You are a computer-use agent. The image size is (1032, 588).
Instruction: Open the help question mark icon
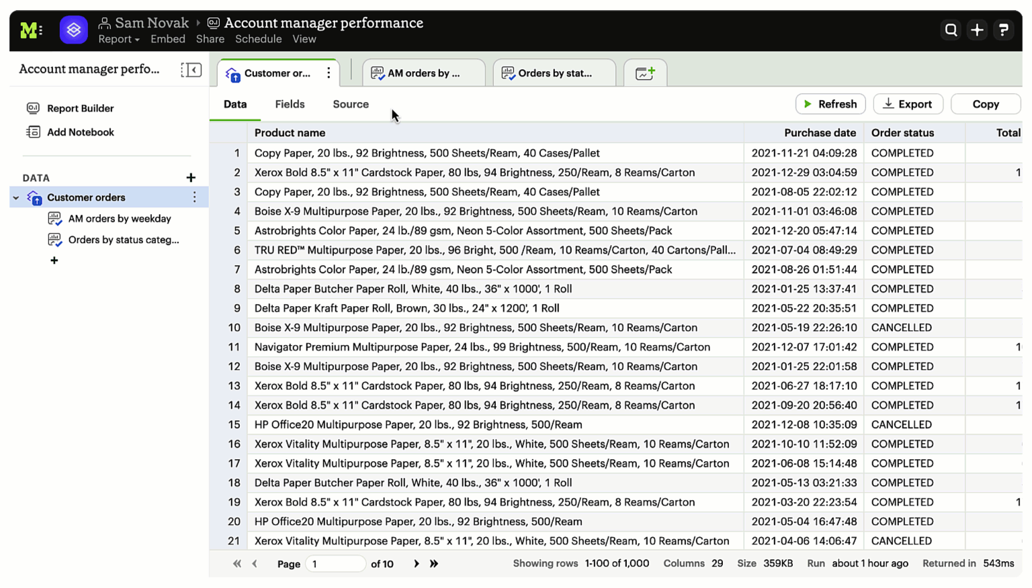click(x=1003, y=30)
